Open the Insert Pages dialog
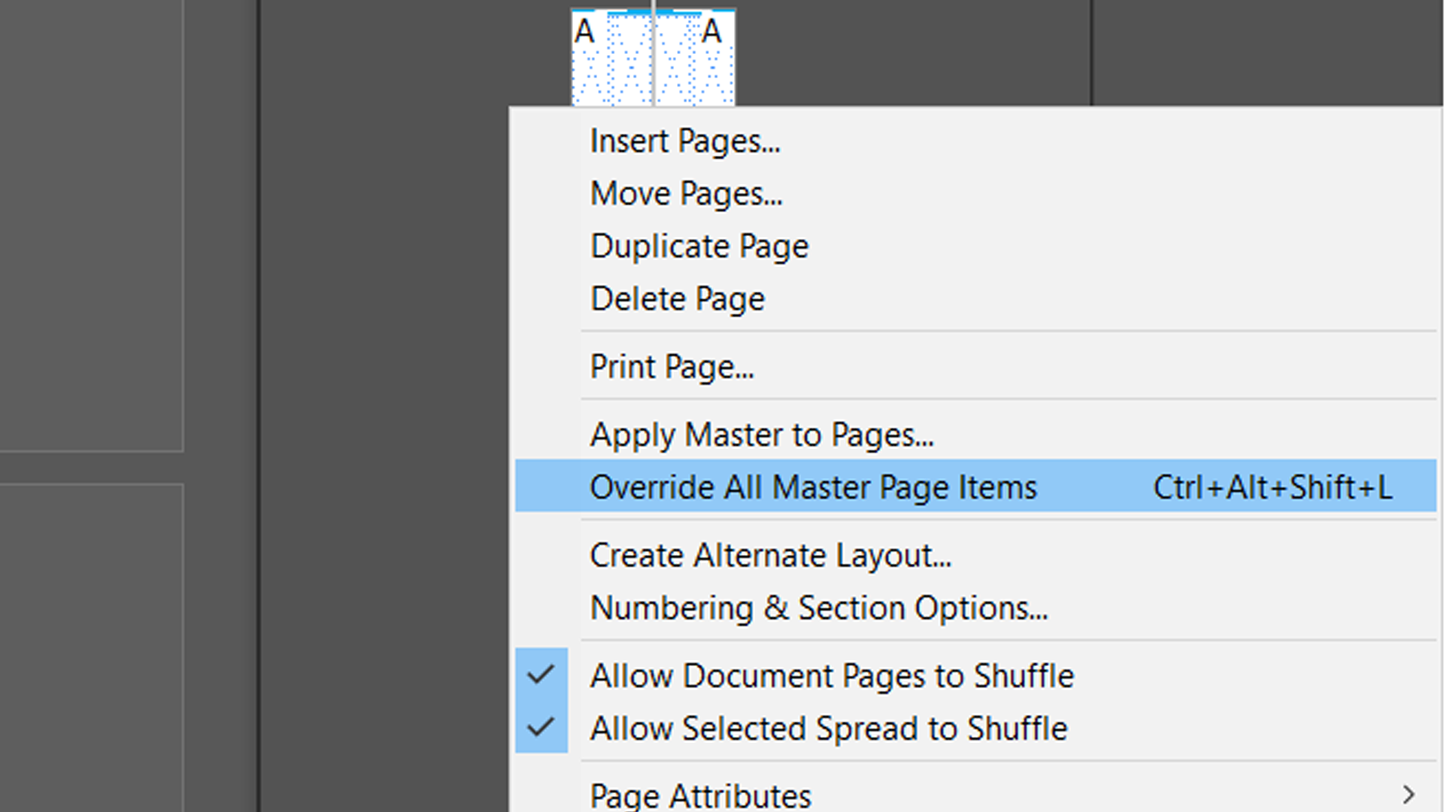The width and height of the screenshot is (1444, 812). click(685, 141)
